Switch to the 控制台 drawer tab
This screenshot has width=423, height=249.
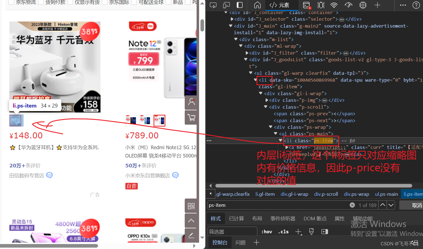(220, 242)
